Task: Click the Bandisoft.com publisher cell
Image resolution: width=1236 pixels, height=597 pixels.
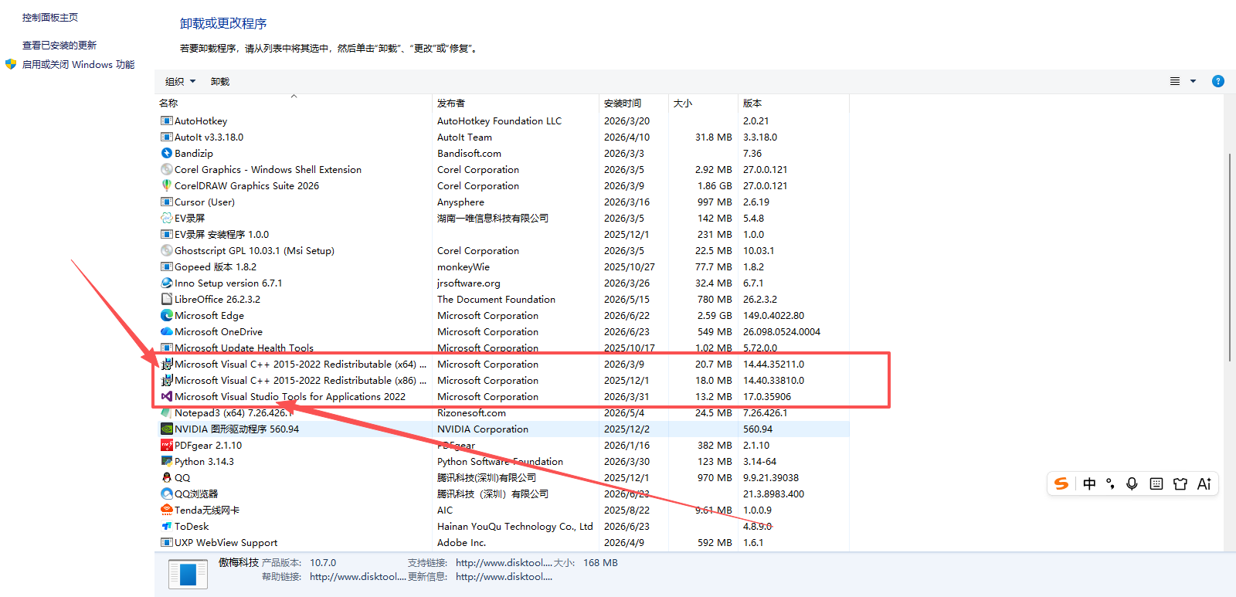Action: [x=469, y=153]
